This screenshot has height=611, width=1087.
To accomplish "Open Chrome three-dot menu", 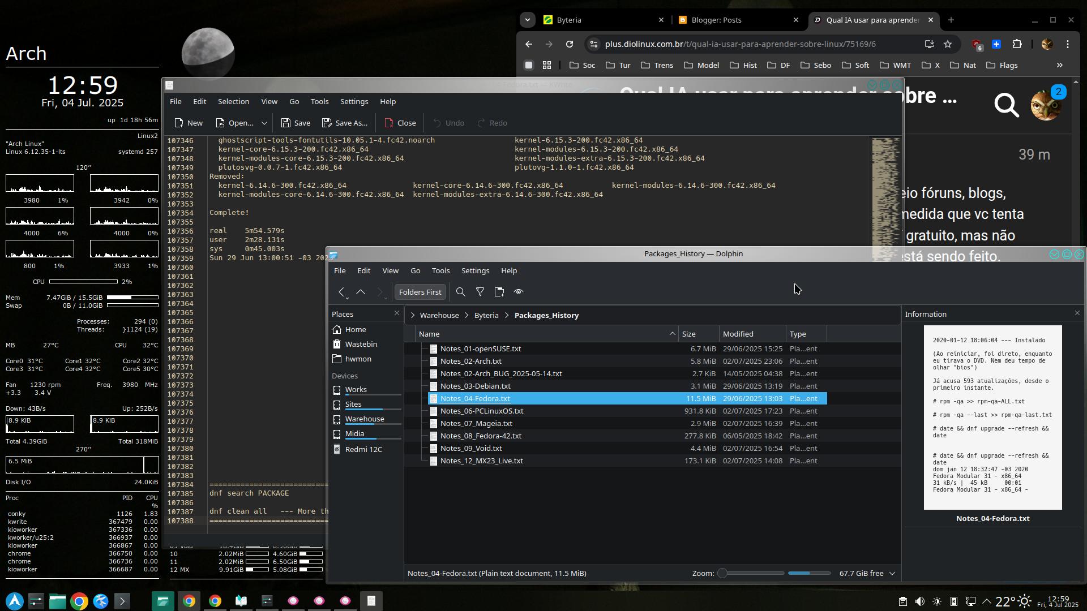I will pyautogui.click(x=1068, y=44).
